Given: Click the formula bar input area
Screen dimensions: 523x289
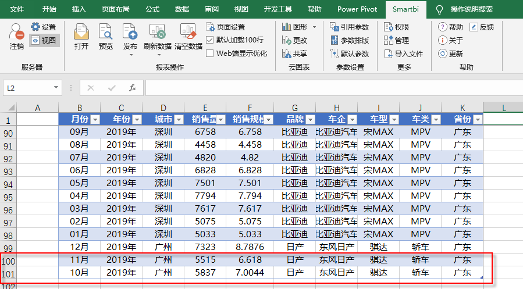Looking at the screenshot, I should tap(334, 88).
